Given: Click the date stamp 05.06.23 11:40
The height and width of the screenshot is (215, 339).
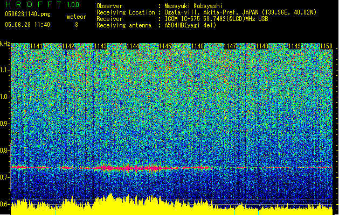Looking at the screenshot, I should 27,25.
